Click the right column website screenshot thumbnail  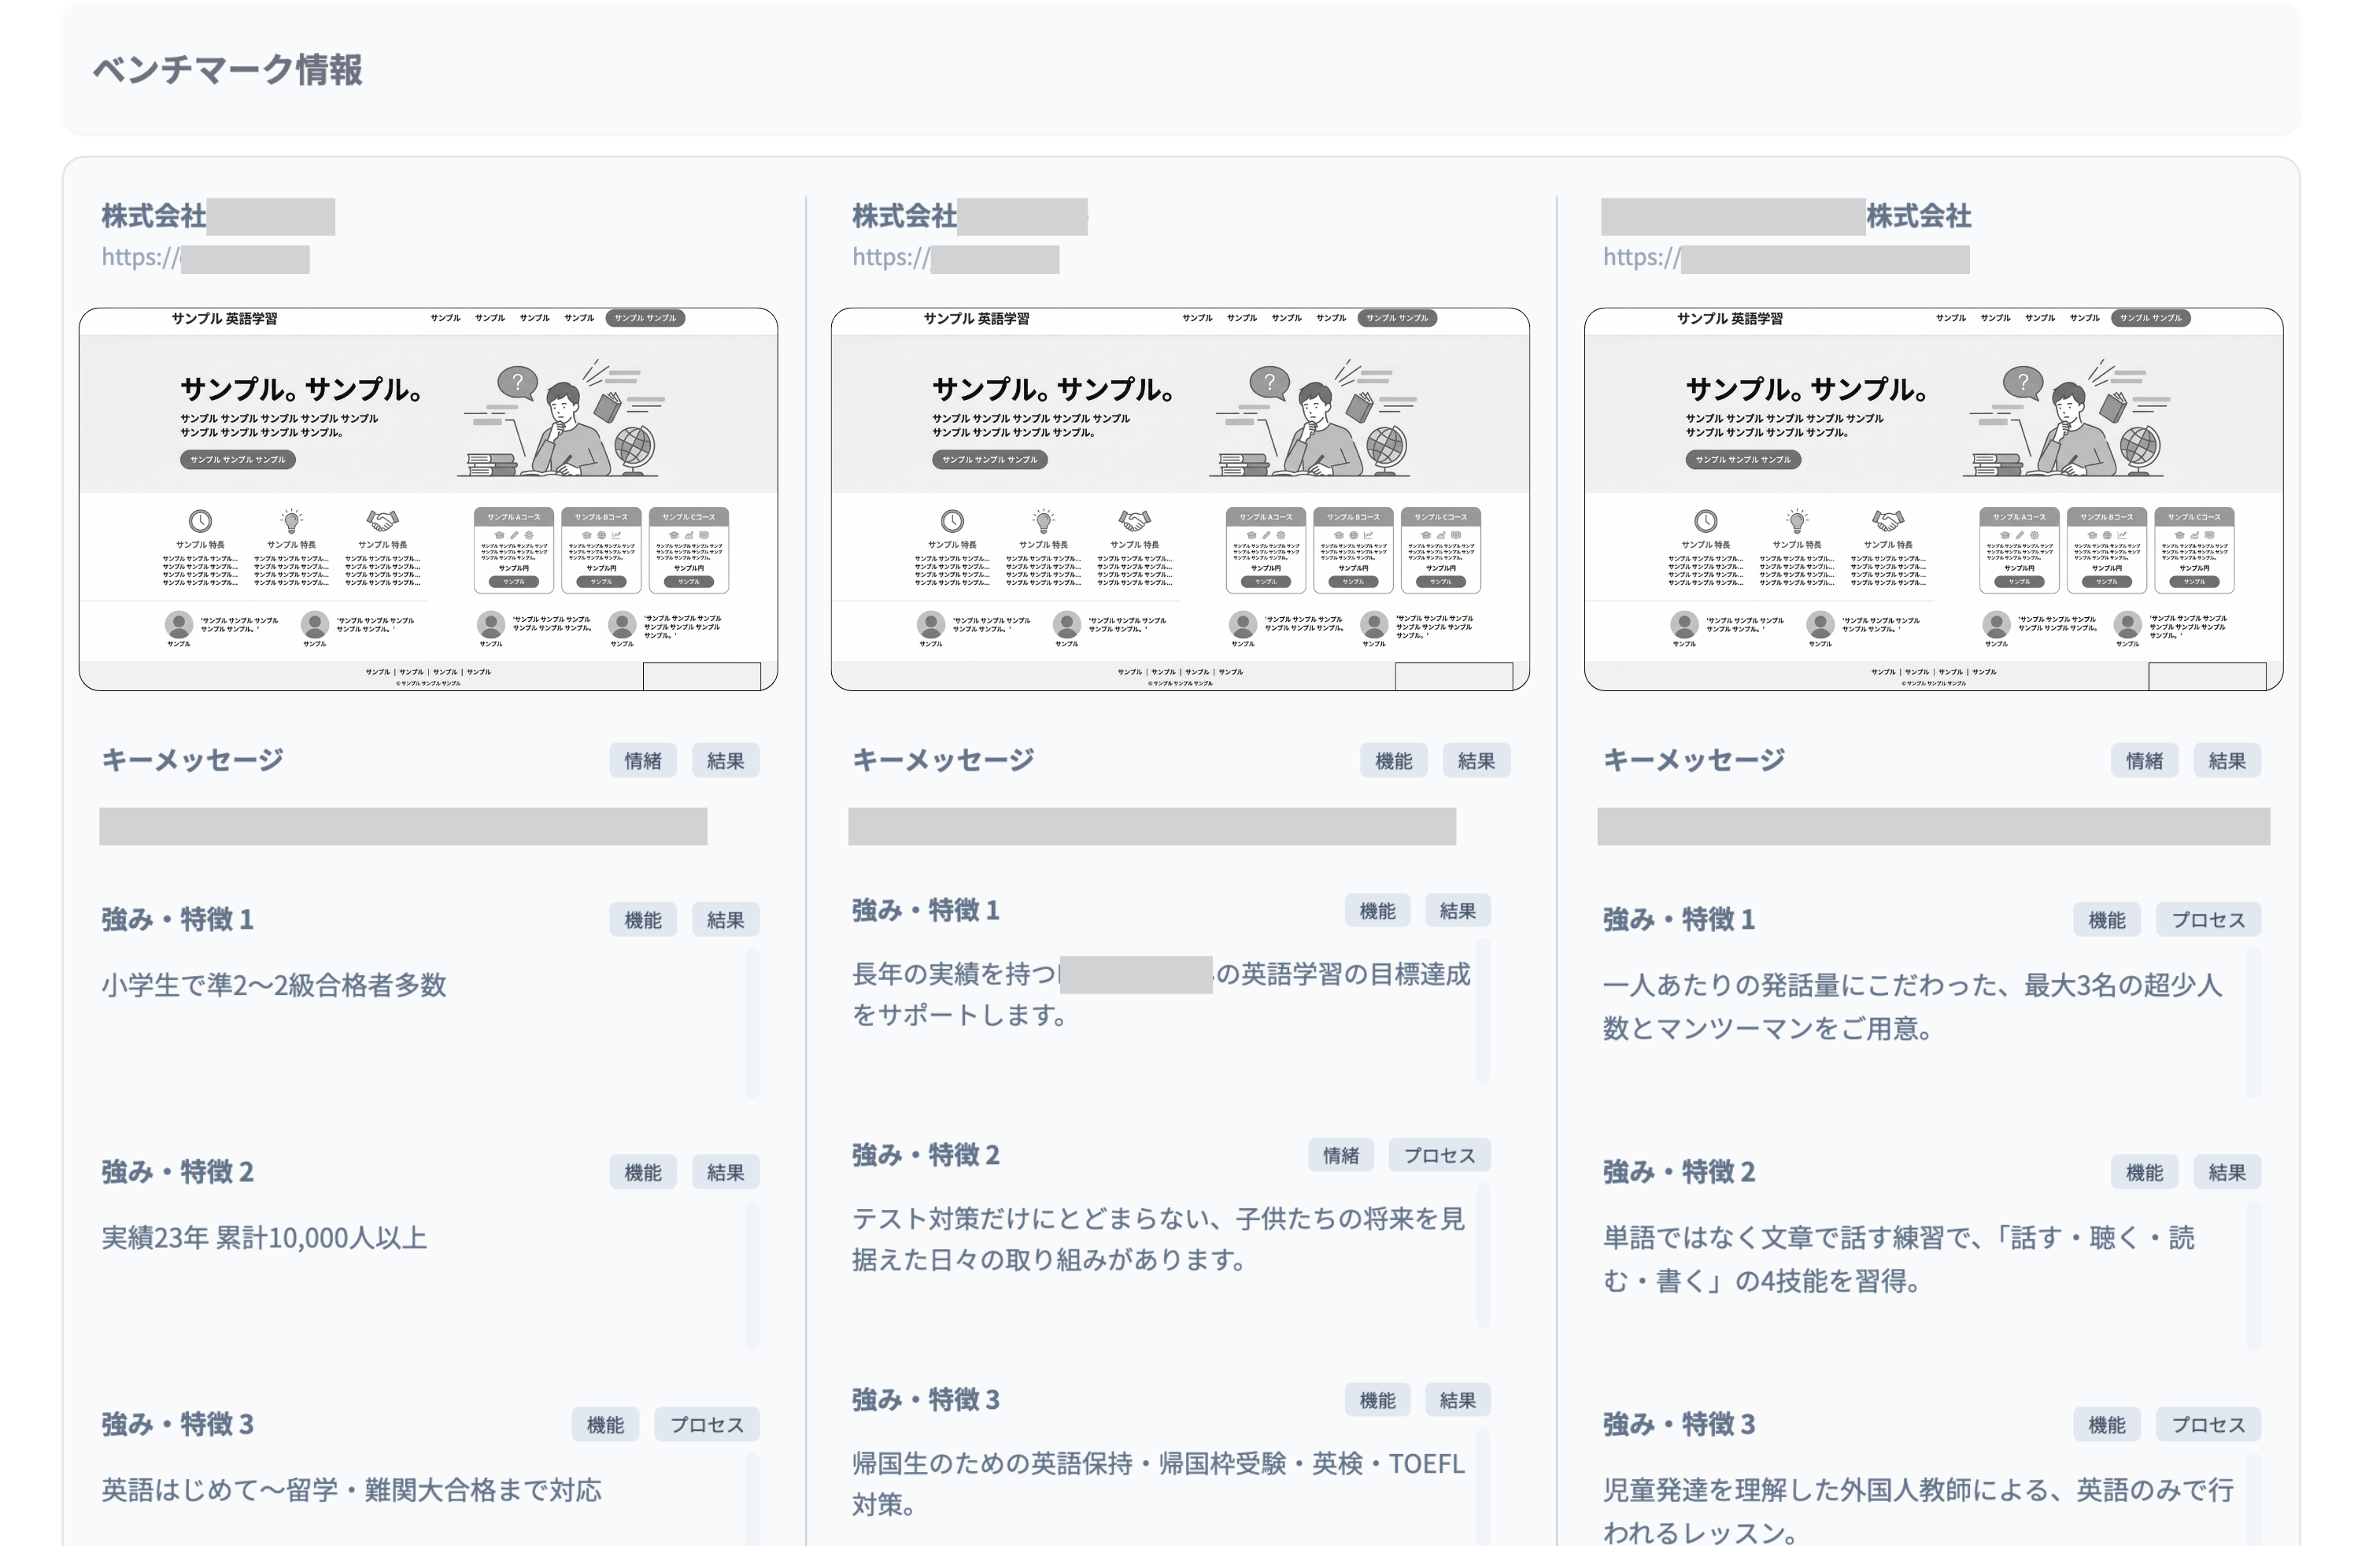coord(1933,499)
